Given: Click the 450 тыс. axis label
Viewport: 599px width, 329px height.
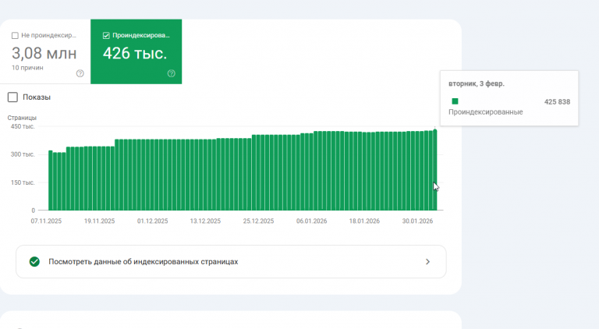Looking at the screenshot, I should pos(22,126).
